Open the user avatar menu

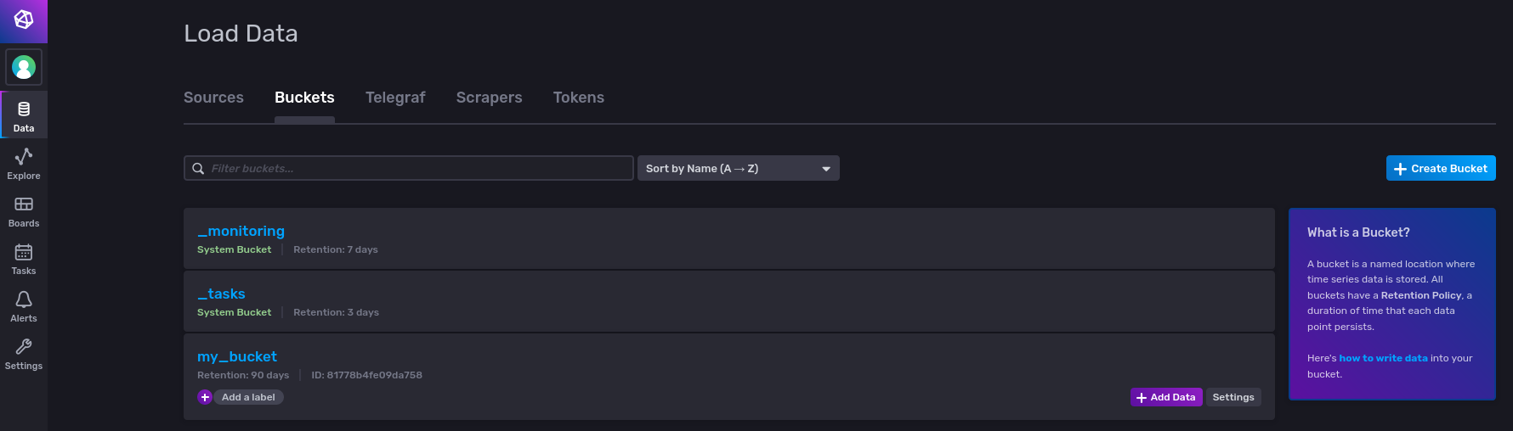pyautogui.click(x=24, y=67)
